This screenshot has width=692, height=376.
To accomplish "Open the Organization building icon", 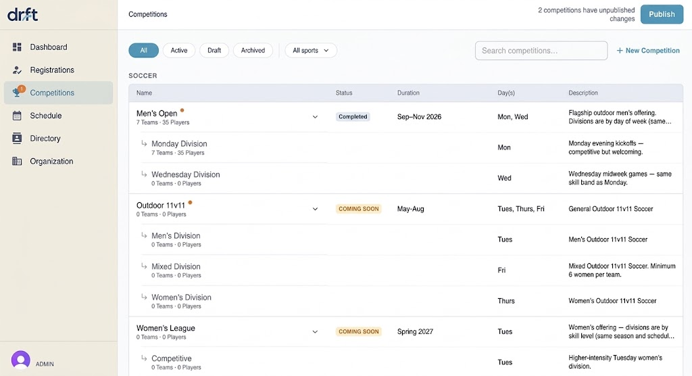I will (x=17, y=161).
